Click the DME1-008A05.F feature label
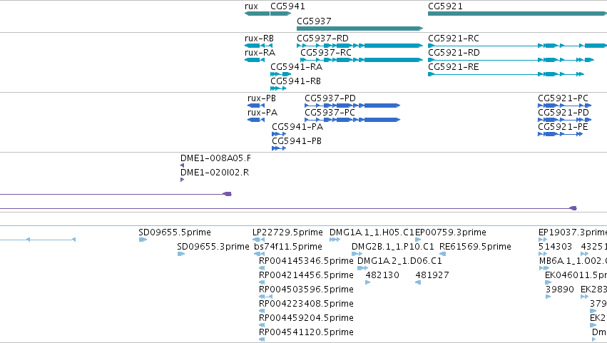The width and height of the screenshot is (607, 343). point(215,158)
